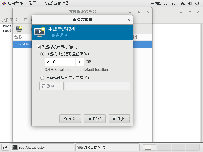Click the 取消(C) button
This screenshot has width=203, height=152.
[x=70, y=119]
